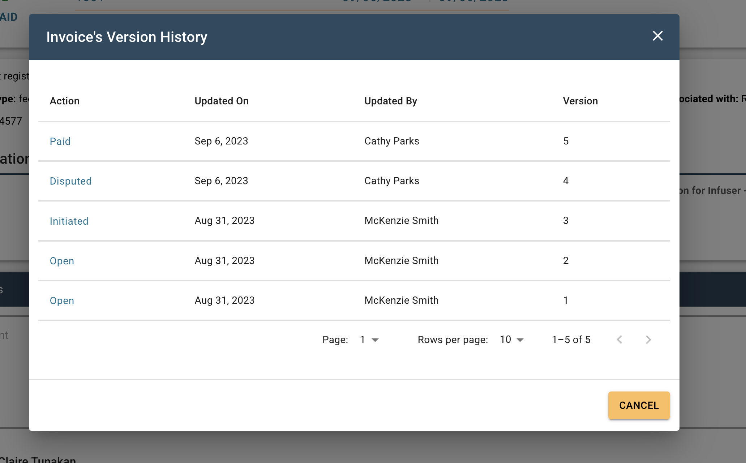This screenshot has height=463, width=746.
Task: Open the Disputed version link
Action: click(70, 181)
